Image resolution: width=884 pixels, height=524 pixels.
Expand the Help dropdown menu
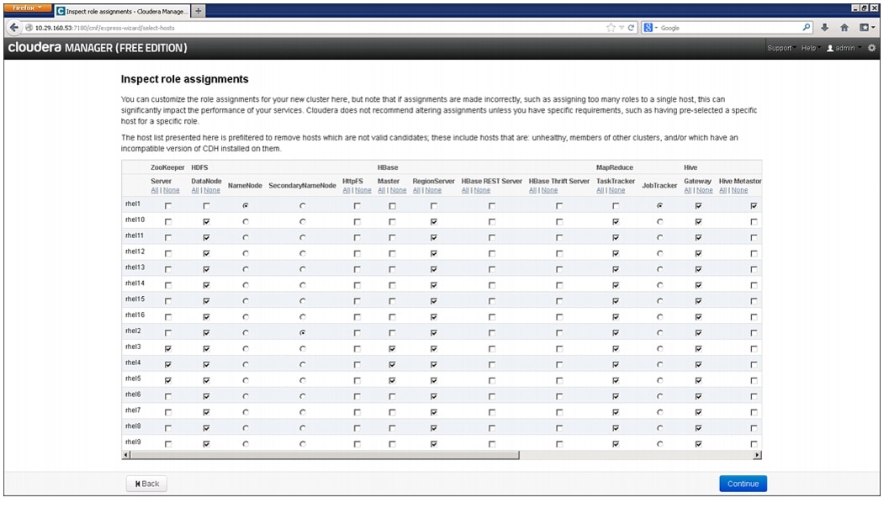point(809,48)
